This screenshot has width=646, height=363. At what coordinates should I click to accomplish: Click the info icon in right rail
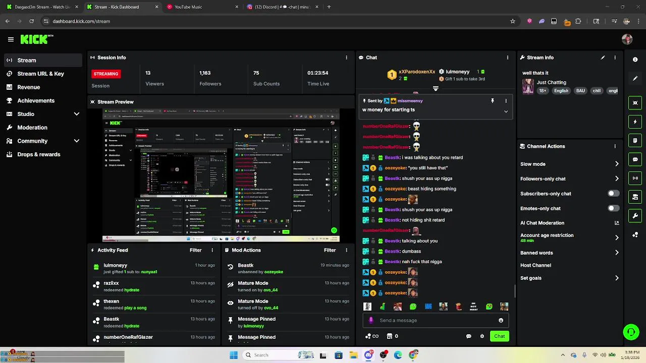click(x=635, y=59)
